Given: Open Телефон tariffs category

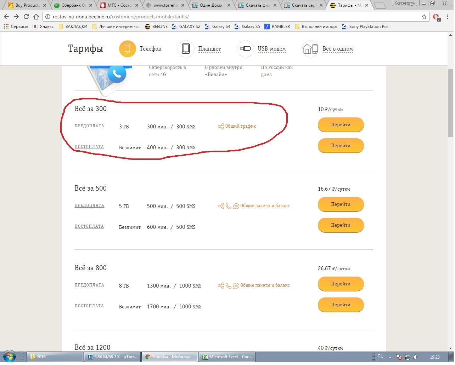Looking at the screenshot, I should tap(151, 49).
